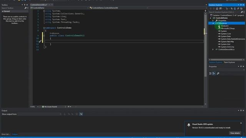This screenshot has width=246, height=138.
Task: Select the System.Core reference
Action: pyautogui.click(x=226, y=34)
